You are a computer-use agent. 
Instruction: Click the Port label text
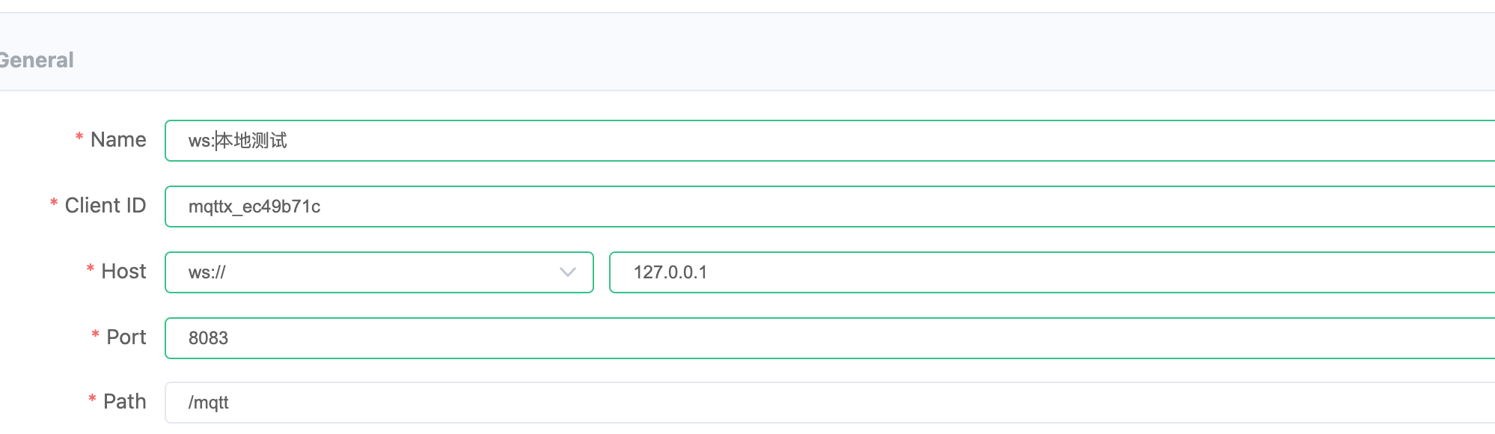pos(126,337)
